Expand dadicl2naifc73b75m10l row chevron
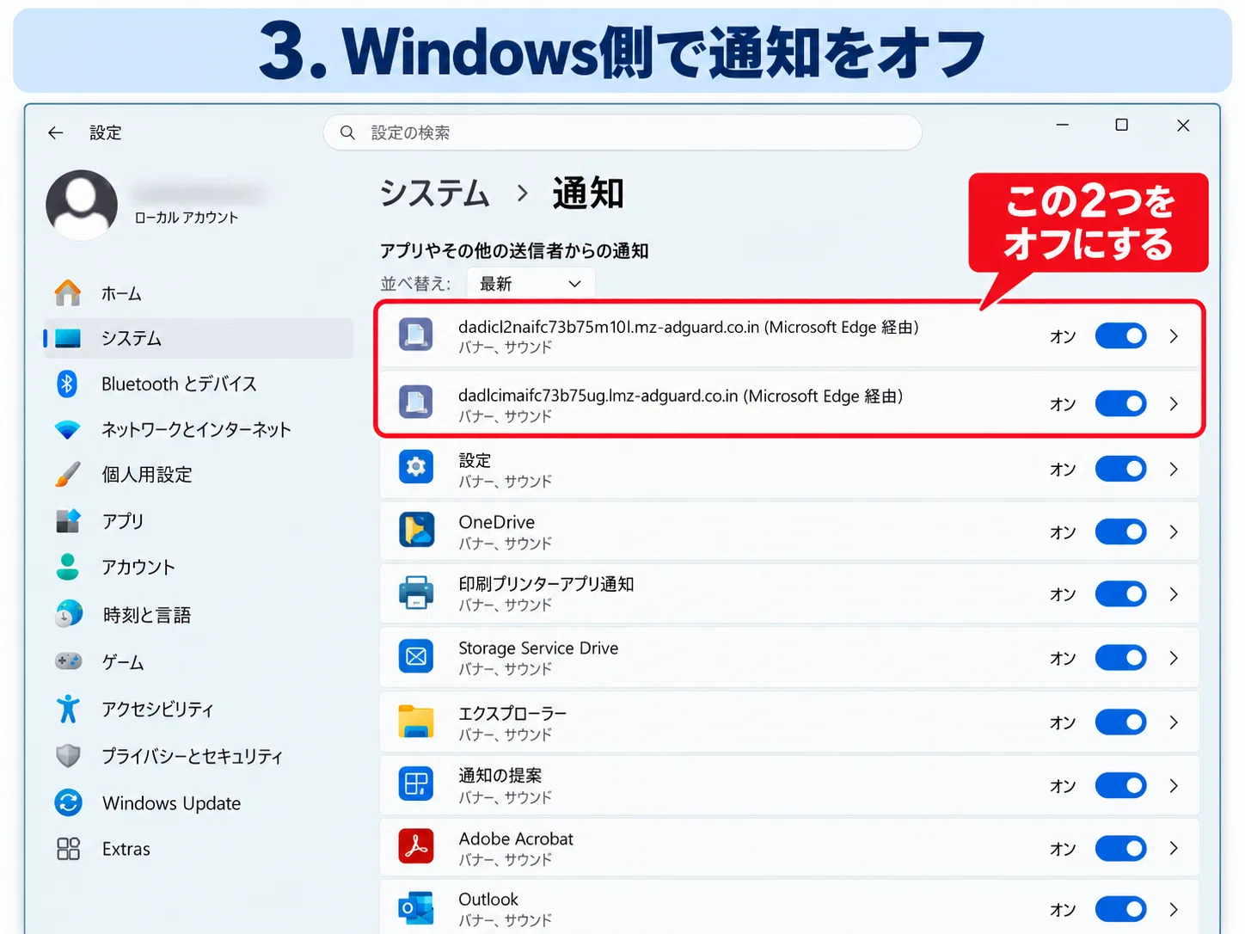 point(1174,336)
